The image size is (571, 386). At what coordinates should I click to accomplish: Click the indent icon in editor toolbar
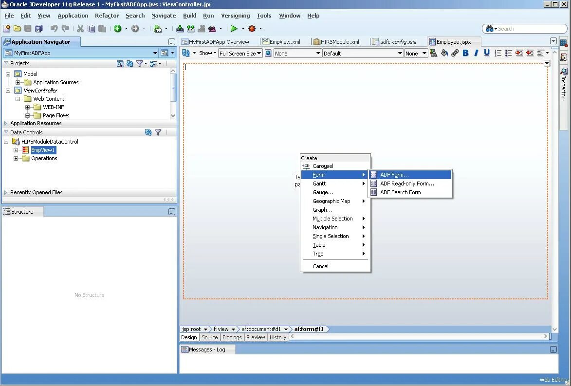pos(519,53)
